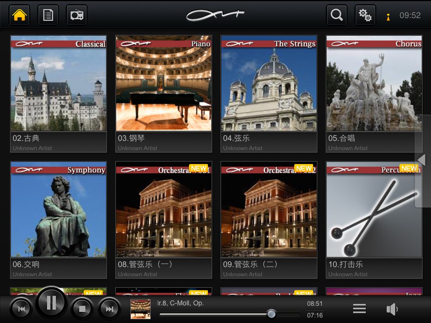Skip to next track
This screenshot has height=323, width=431.
[x=110, y=309]
